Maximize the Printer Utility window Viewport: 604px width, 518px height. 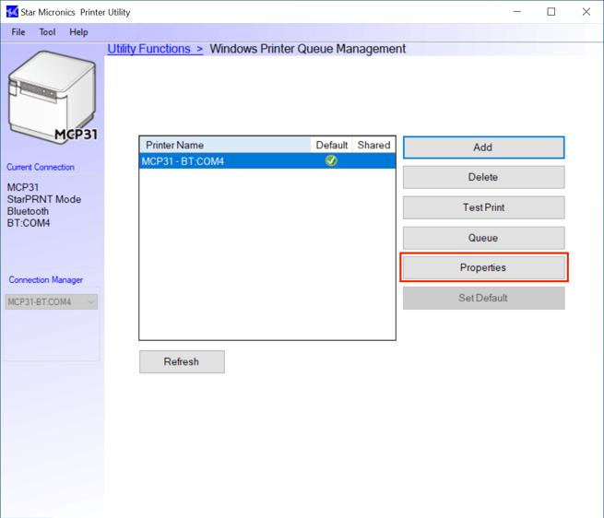pos(551,12)
